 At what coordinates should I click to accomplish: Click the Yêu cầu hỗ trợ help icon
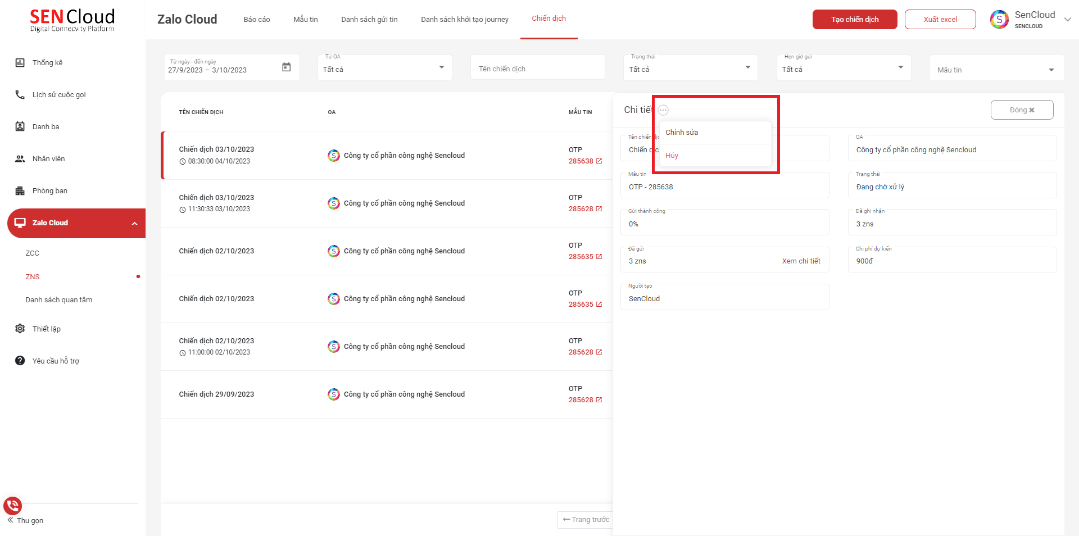(20, 361)
